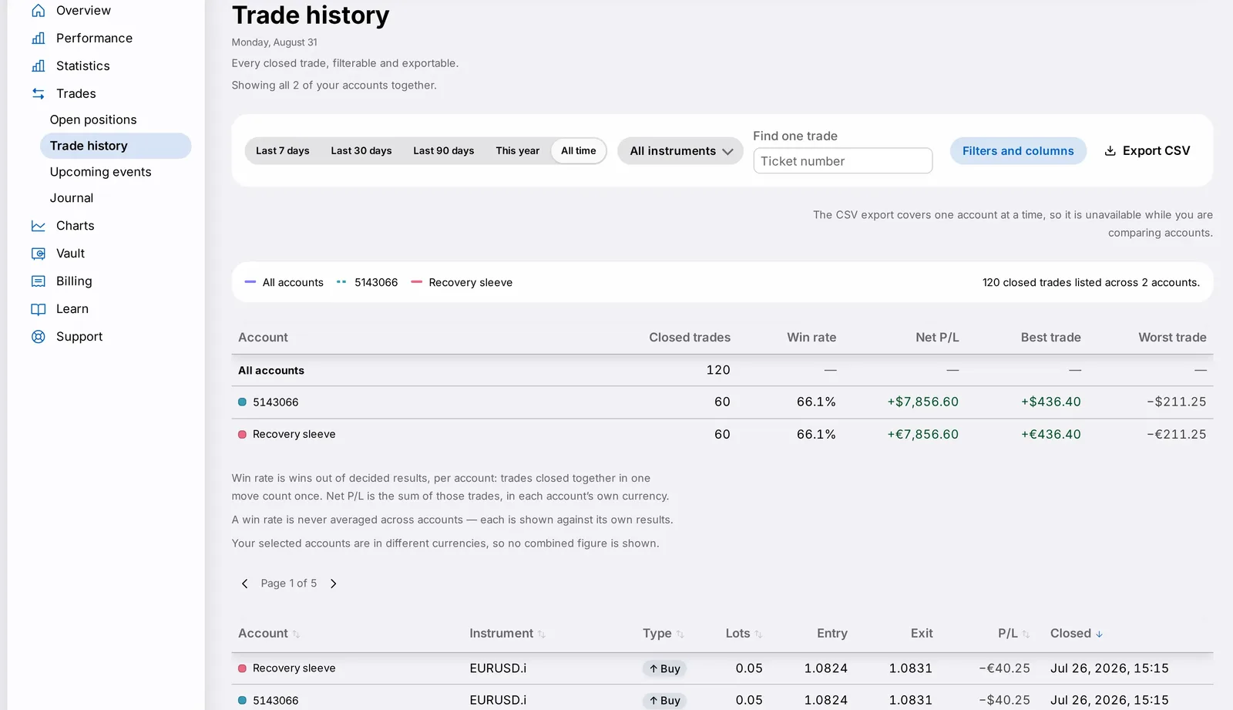
Task: Click the Vault safe icon
Action: click(x=39, y=254)
